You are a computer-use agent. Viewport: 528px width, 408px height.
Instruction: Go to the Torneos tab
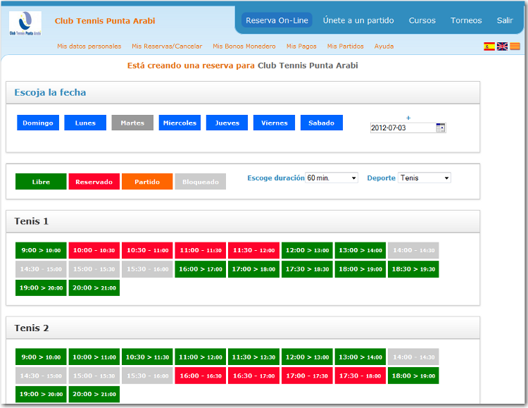tap(466, 20)
